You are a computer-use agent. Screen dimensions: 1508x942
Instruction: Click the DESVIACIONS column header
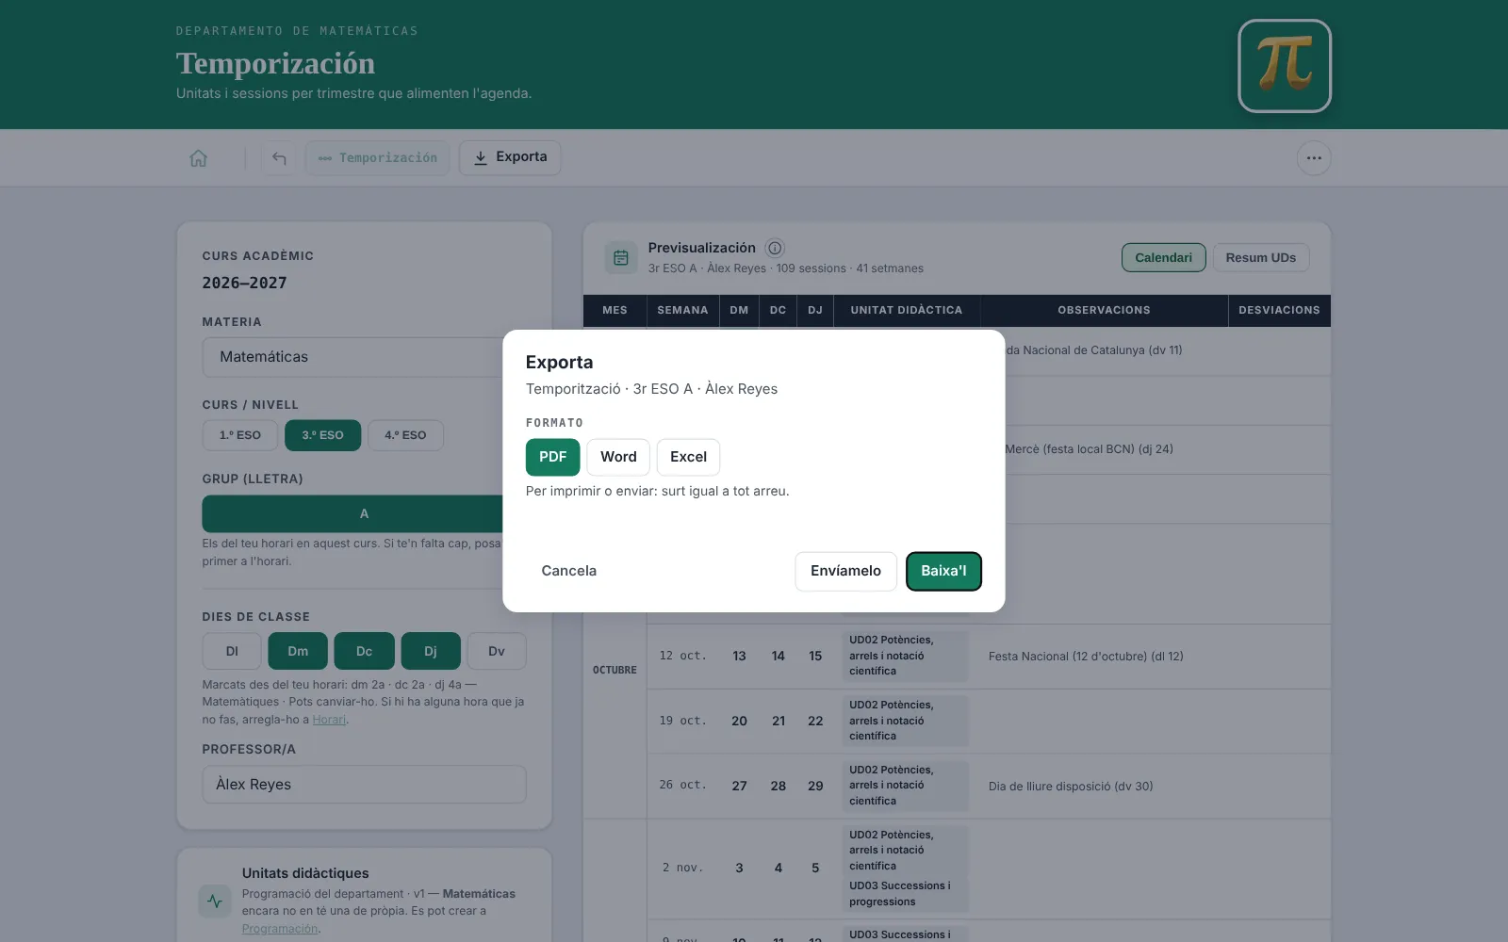[1279, 310]
